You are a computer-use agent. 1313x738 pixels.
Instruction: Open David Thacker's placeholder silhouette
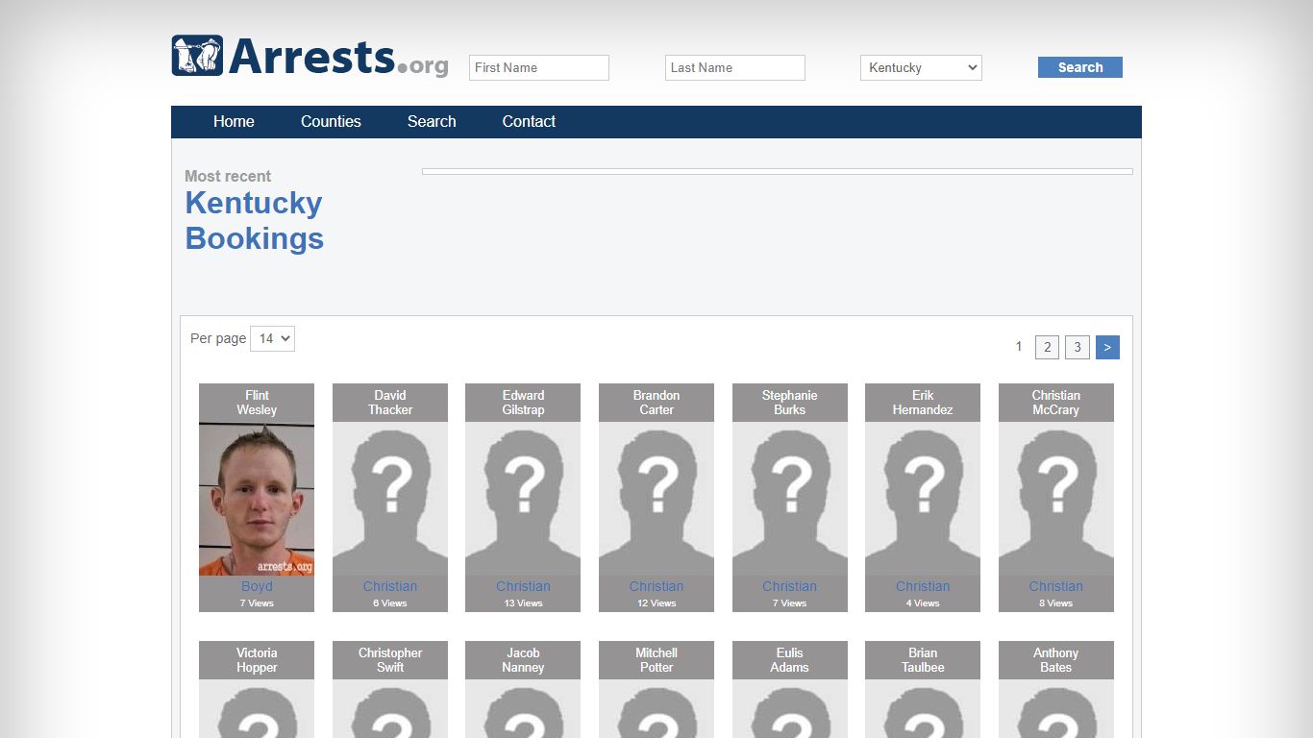390,499
